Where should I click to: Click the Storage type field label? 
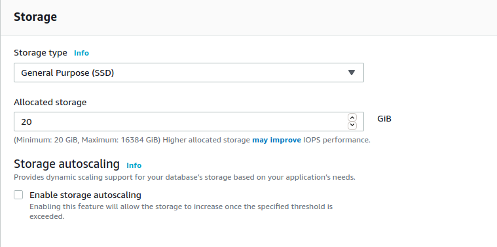pyautogui.click(x=41, y=53)
